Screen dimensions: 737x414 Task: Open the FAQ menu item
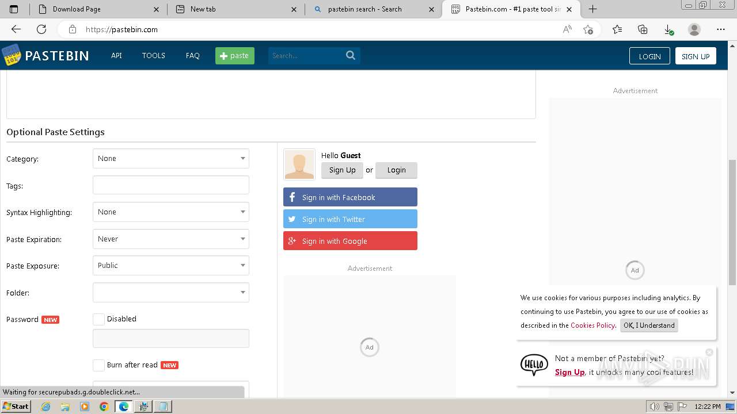click(193, 56)
